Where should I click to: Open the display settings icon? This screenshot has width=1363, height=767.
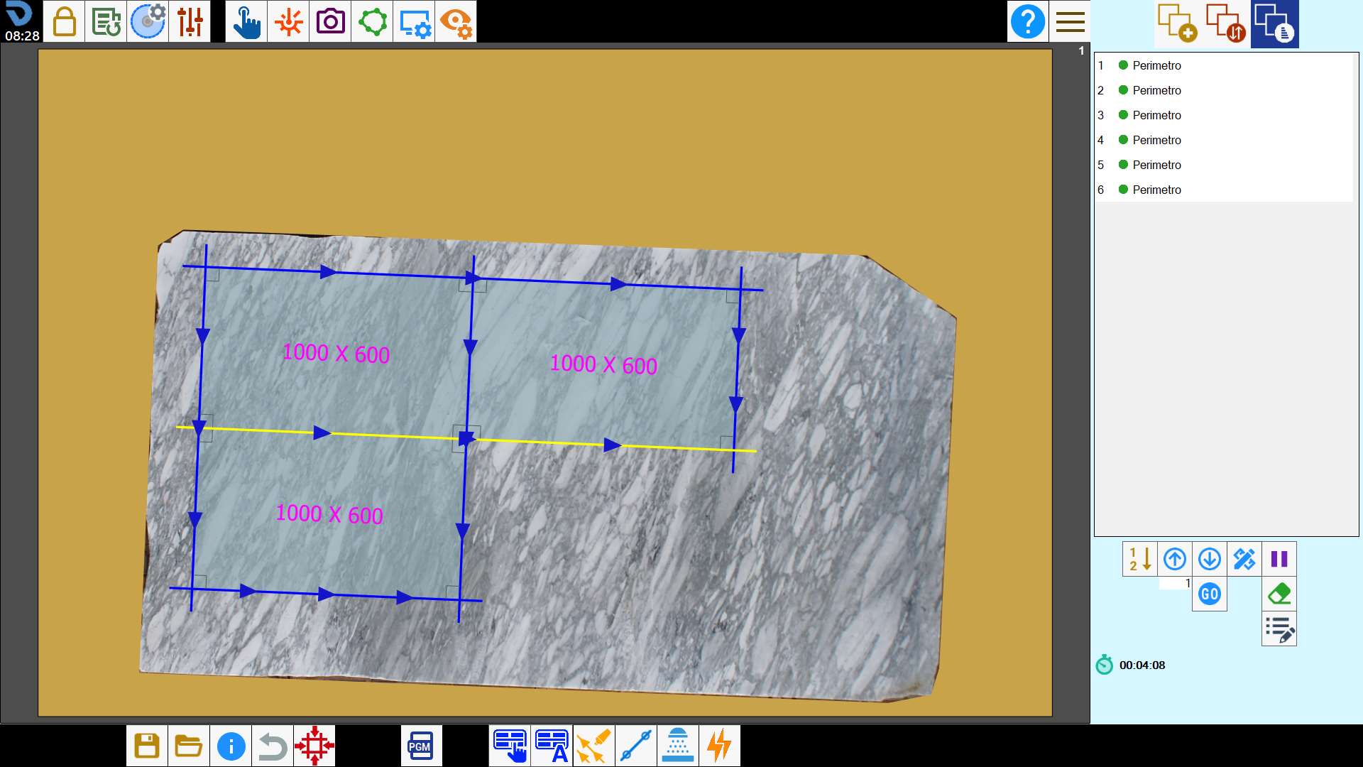414,21
